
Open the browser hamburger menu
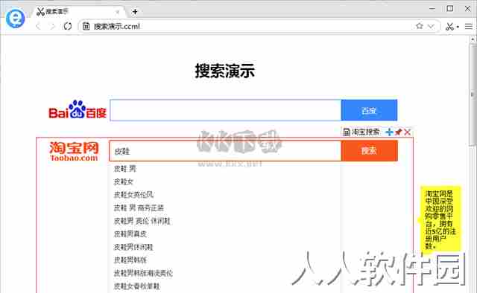click(469, 27)
